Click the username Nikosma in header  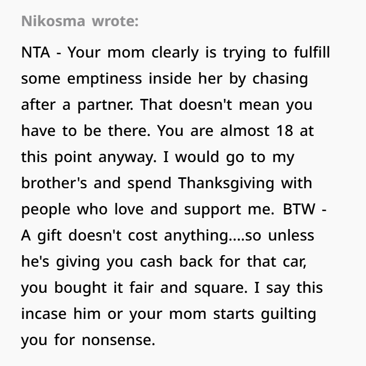pyautogui.click(x=53, y=21)
